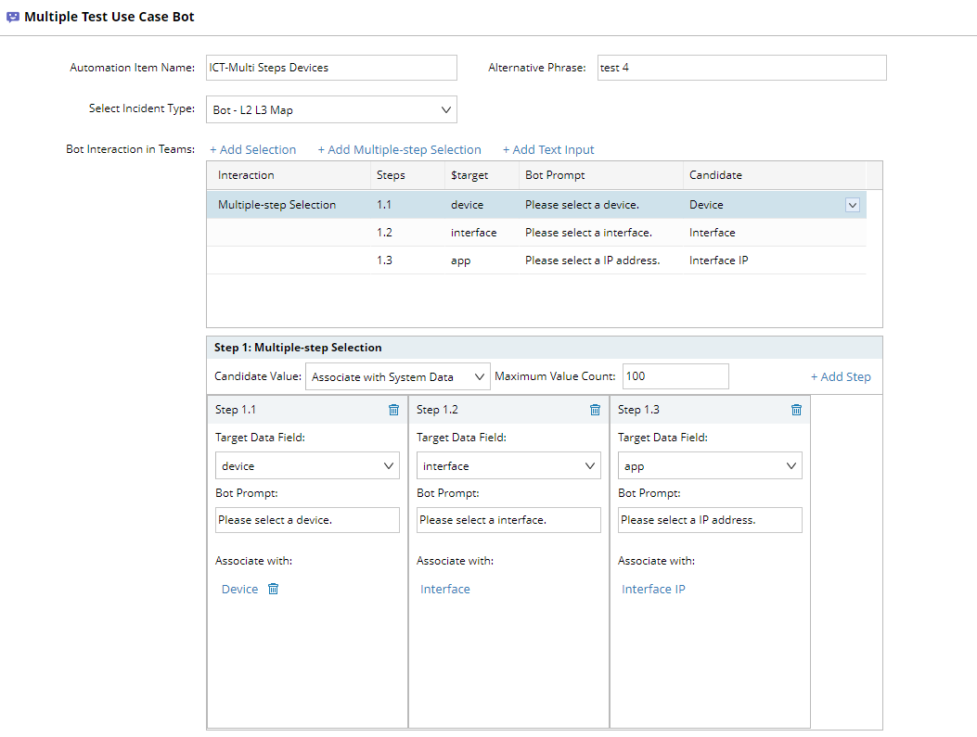Viewport: 977px width, 737px height.
Task: Click the Automation Item Name field
Action: click(x=331, y=68)
